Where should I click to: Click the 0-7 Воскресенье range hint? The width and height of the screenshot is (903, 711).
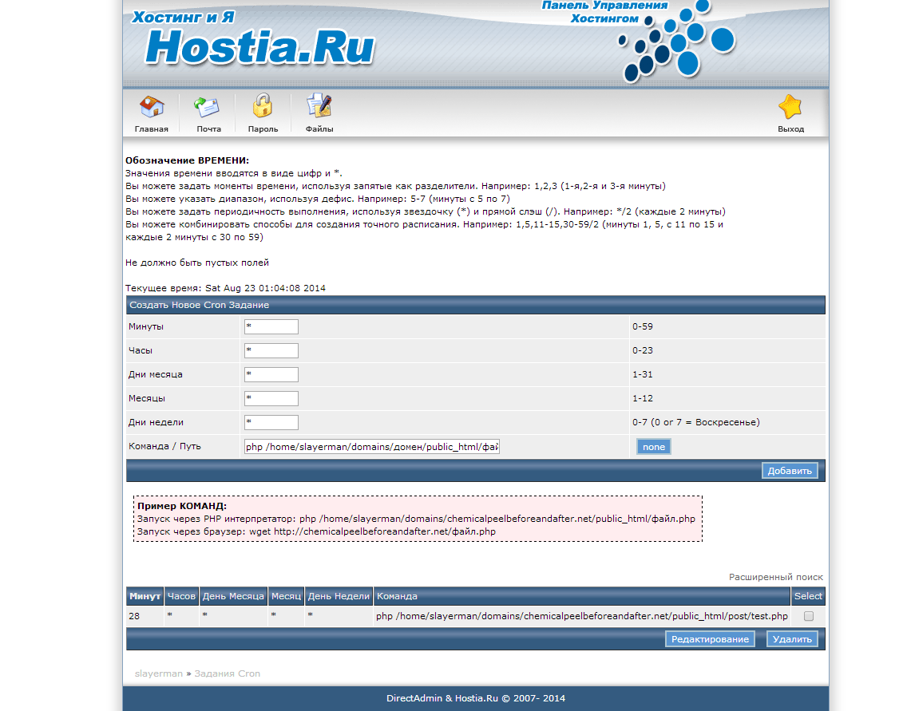point(695,422)
